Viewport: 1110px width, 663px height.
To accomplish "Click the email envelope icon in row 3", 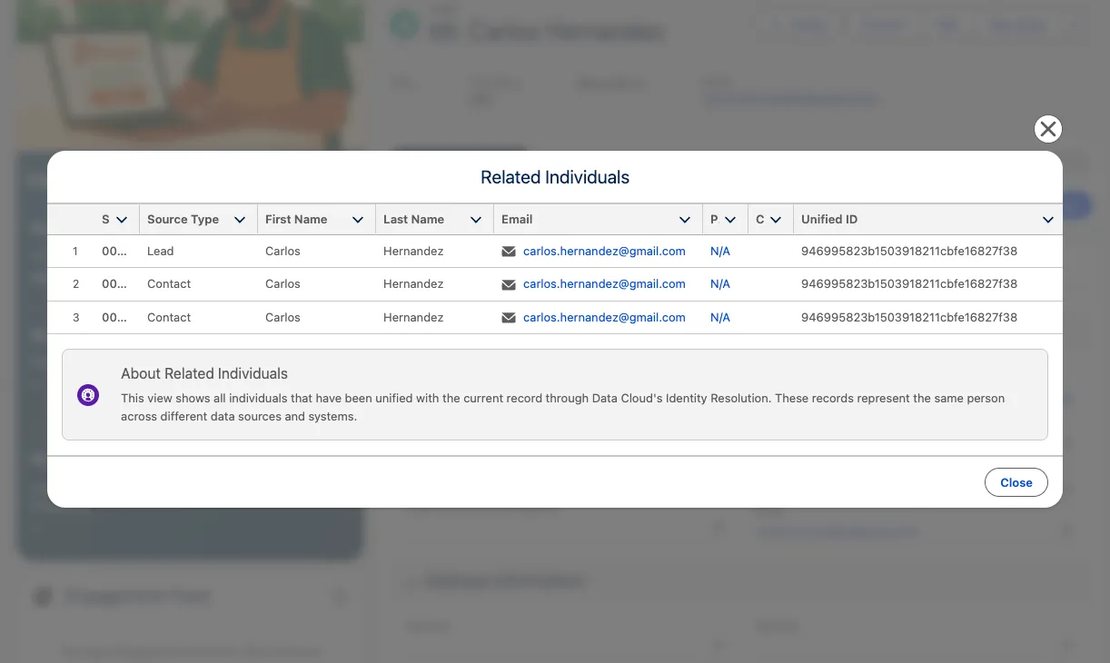I will click(509, 318).
